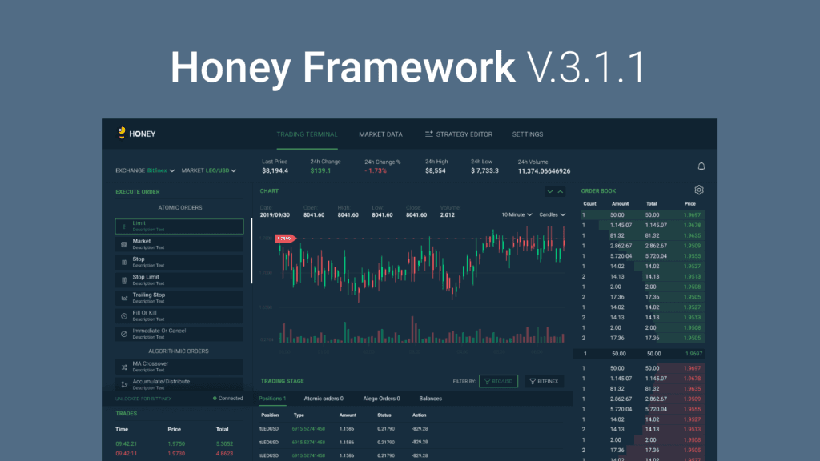Select the Stop Limit order type
The height and width of the screenshot is (461, 820).
(x=179, y=279)
